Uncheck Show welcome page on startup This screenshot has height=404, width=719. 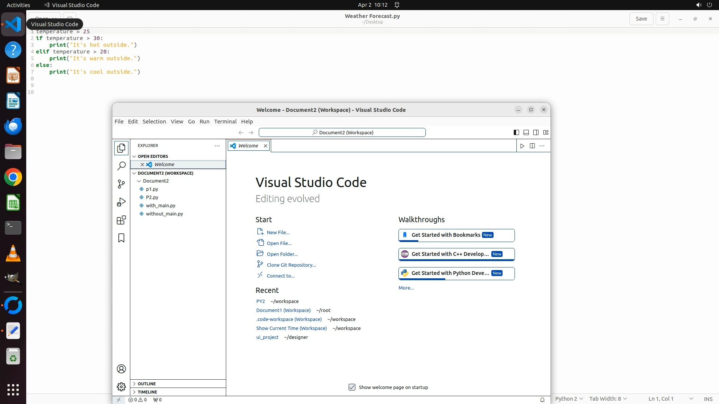[x=352, y=387]
